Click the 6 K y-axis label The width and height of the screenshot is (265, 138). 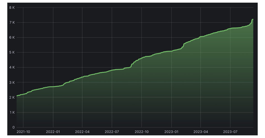point(12,37)
